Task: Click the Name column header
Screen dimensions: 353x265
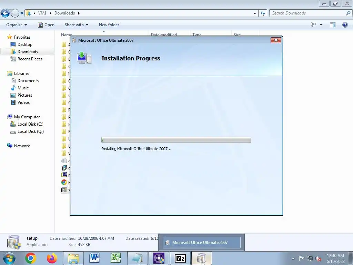Action: [67, 35]
